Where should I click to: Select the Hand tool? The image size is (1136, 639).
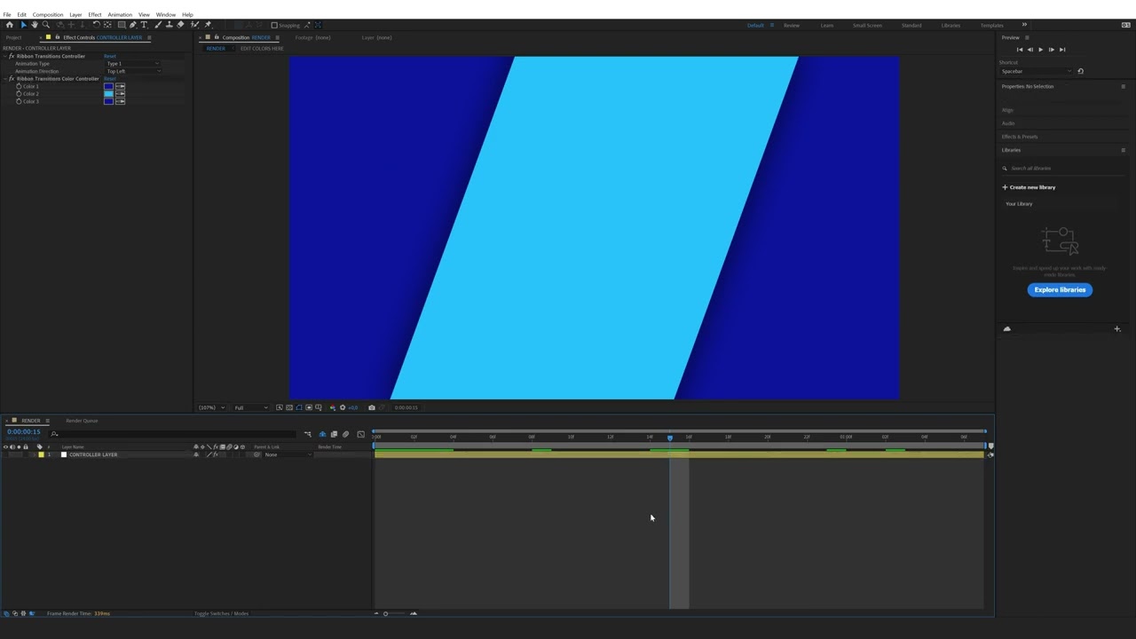click(35, 25)
